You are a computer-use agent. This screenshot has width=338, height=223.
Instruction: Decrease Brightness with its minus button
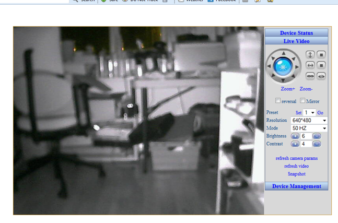[x=317, y=136]
